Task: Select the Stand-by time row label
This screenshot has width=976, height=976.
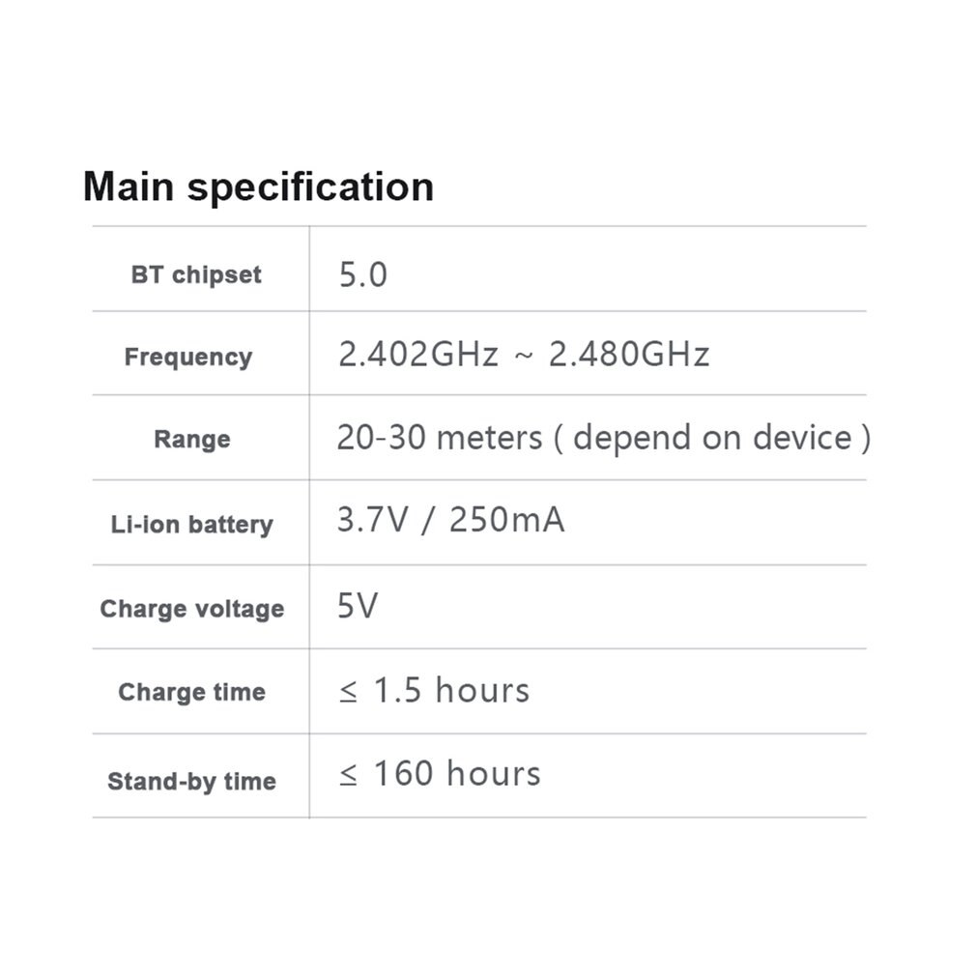Action: 191,781
